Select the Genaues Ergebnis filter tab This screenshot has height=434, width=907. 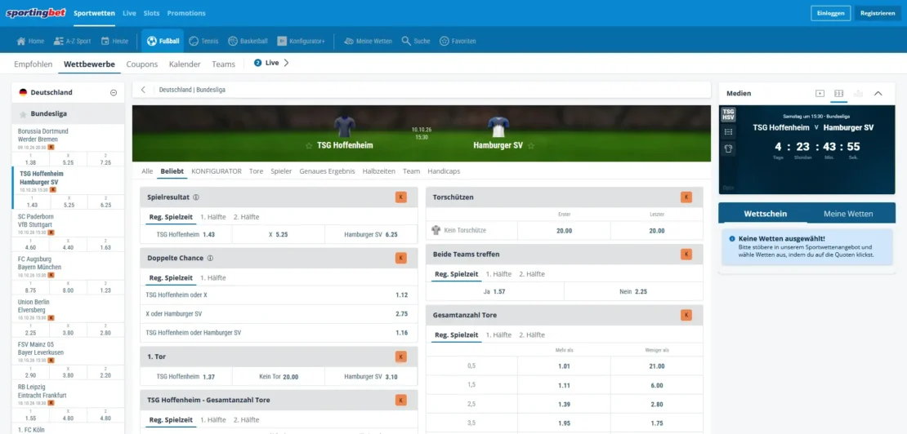click(327, 171)
